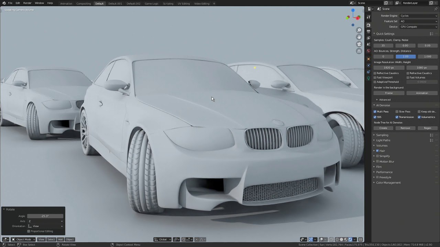Click the new scene icon beside Scene
This screenshot has height=247, width=440.
click(386, 3)
